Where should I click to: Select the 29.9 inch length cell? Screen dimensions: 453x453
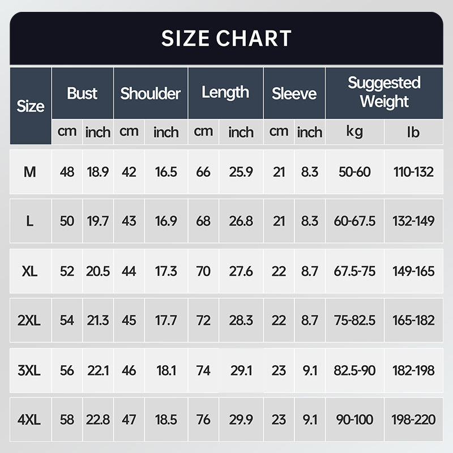241,420
